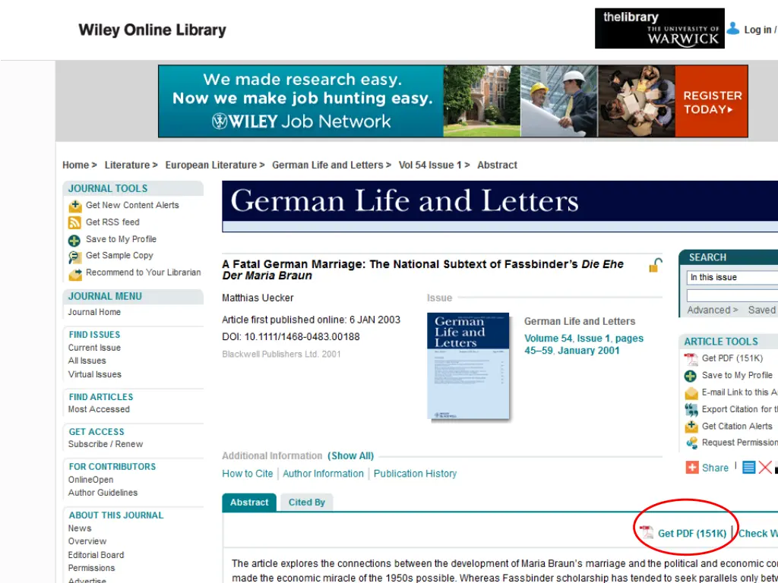The image size is (778, 583).
Task: Open Virtual Issues in the sidebar
Action: click(x=95, y=374)
